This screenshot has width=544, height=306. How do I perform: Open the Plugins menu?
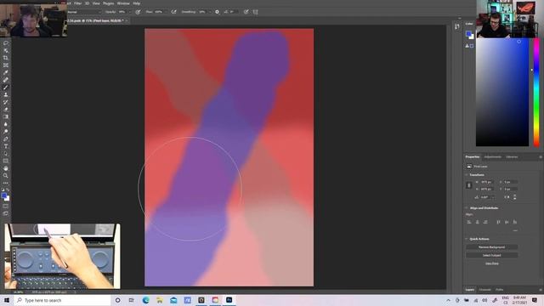(108, 3)
